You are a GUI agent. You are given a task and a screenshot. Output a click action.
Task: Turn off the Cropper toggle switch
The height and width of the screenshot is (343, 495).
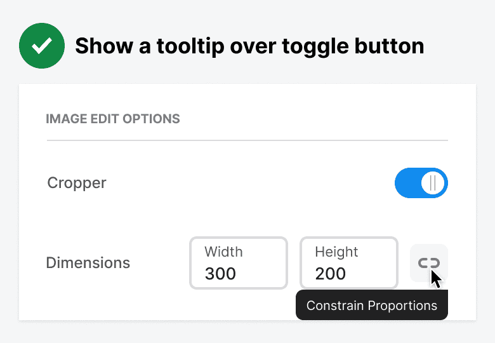click(x=421, y=184)
